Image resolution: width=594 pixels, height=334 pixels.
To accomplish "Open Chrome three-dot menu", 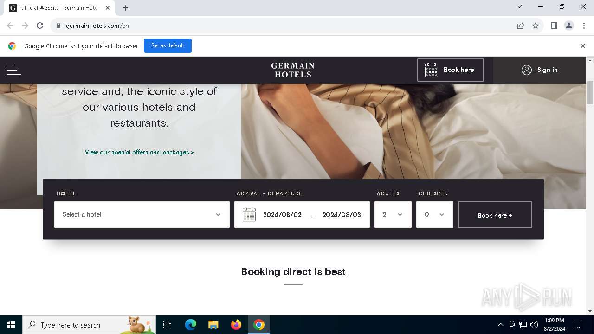I will (584, 26).
